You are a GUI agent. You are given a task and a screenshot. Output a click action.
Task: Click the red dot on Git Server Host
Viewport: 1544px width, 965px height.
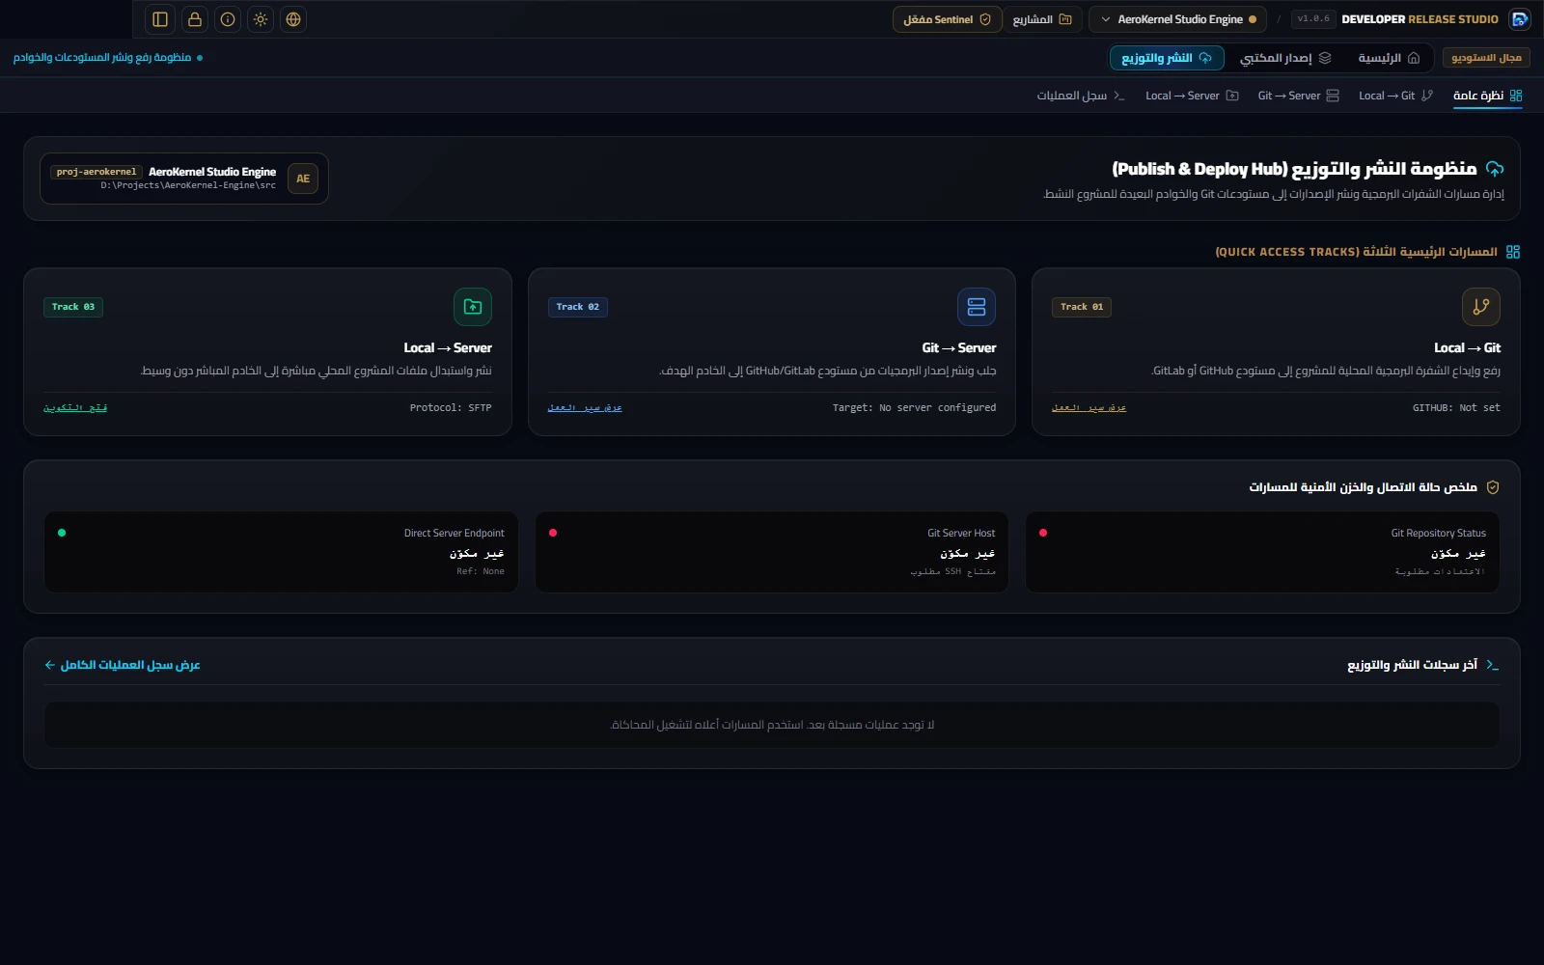point(553,533)
